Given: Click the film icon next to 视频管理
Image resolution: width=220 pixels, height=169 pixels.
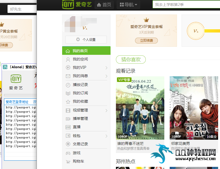Looking at the screenshot, I should tap(68, 111).
